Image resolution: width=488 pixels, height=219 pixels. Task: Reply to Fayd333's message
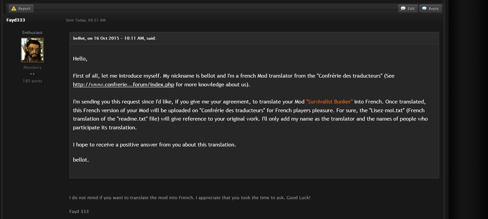[x=430, y=8]
